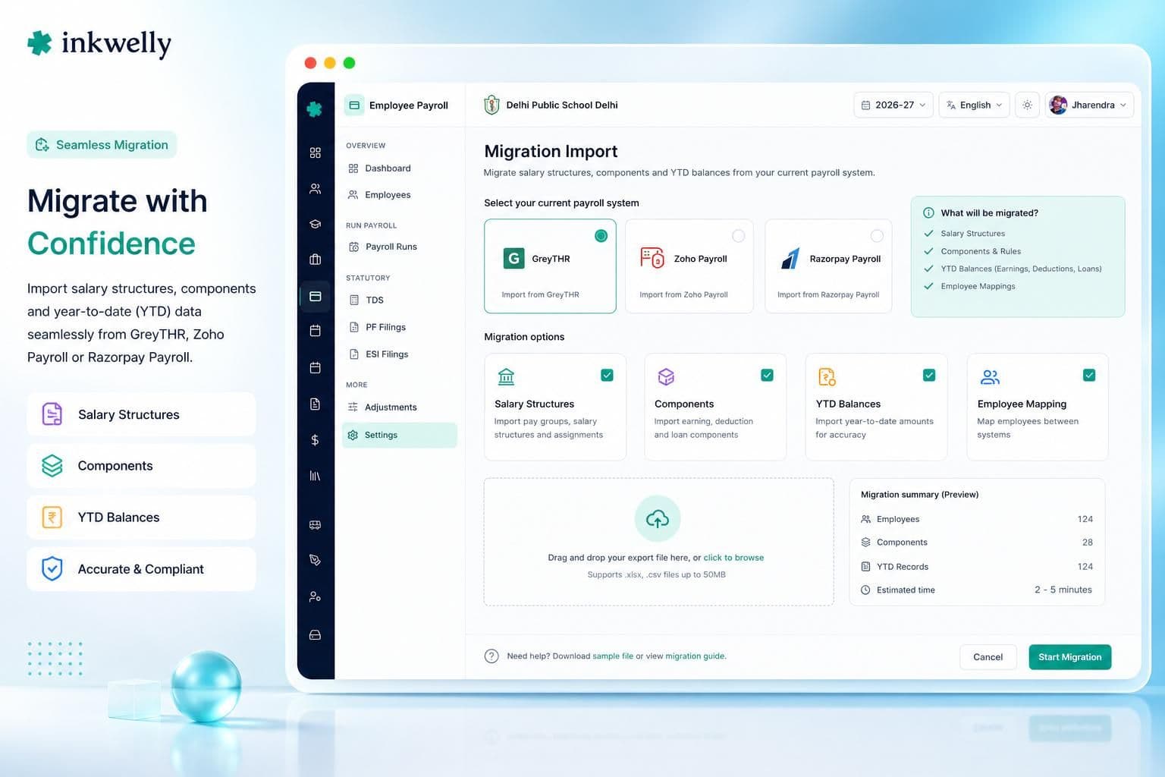Click the bank icon on Salary Structures option
1165x777 pixels.
(506, 376)
